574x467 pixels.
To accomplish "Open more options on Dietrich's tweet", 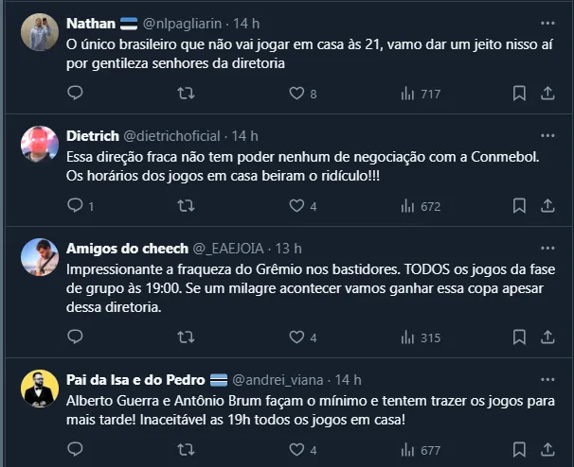I will coord(547,135).
